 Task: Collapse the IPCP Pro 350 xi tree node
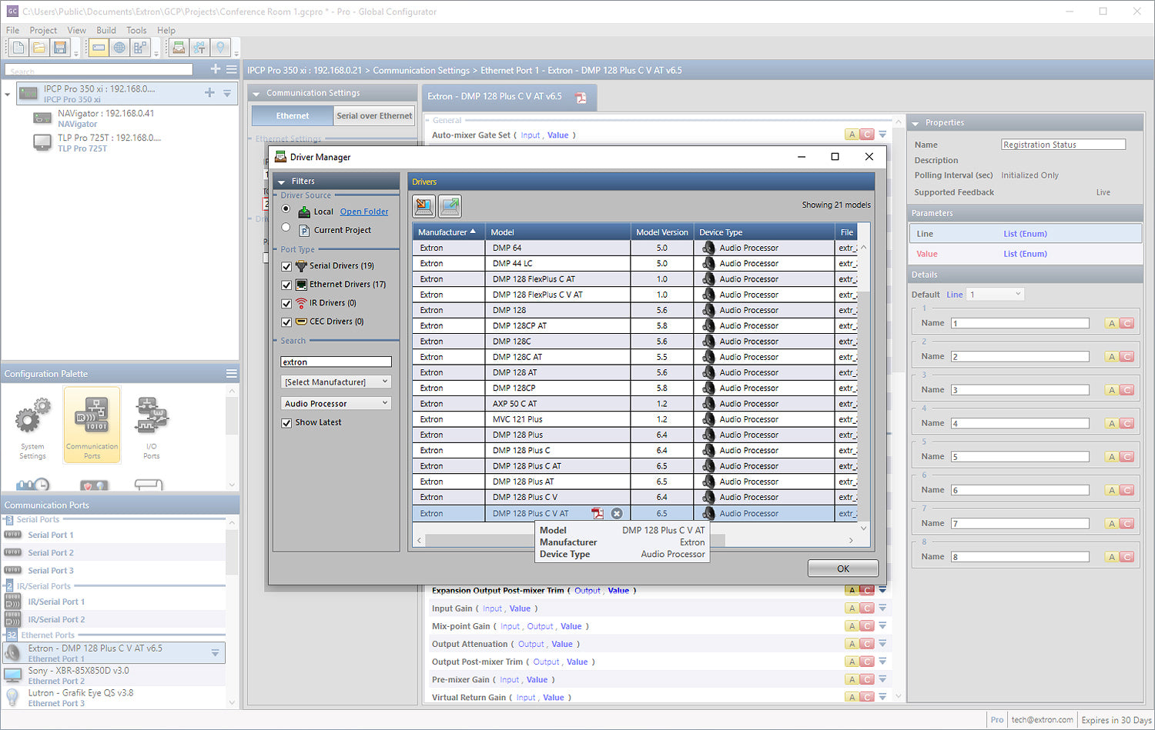coord(8,94)
